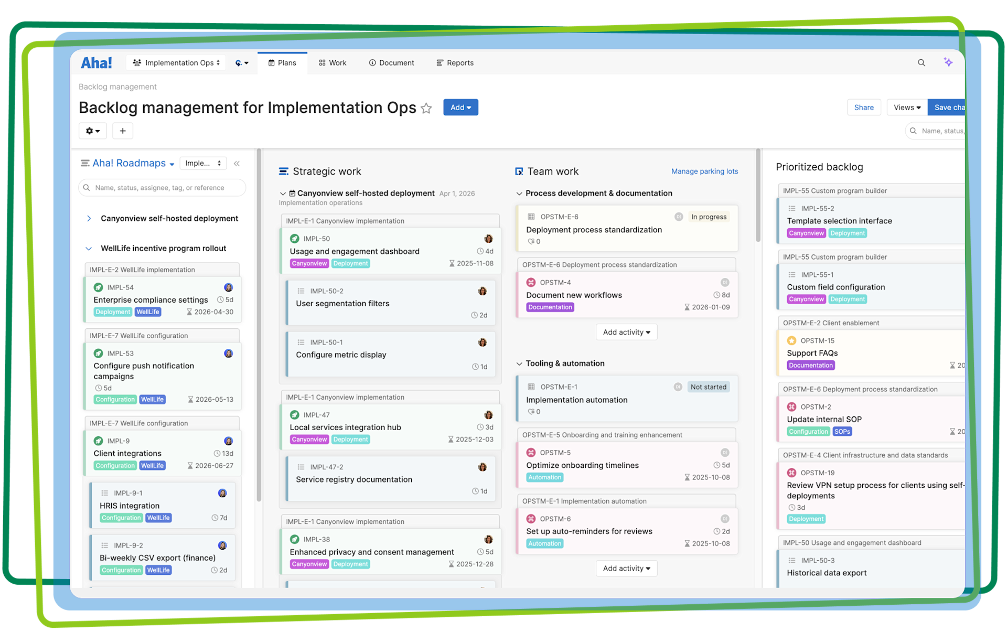
Task: Open the Reports tab
Action: [455, 63]
